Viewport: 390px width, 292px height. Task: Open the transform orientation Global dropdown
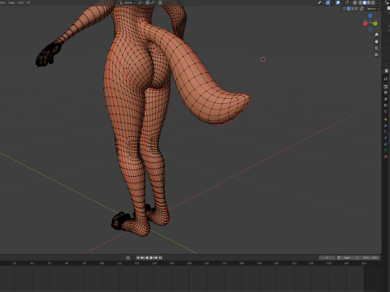128,2
